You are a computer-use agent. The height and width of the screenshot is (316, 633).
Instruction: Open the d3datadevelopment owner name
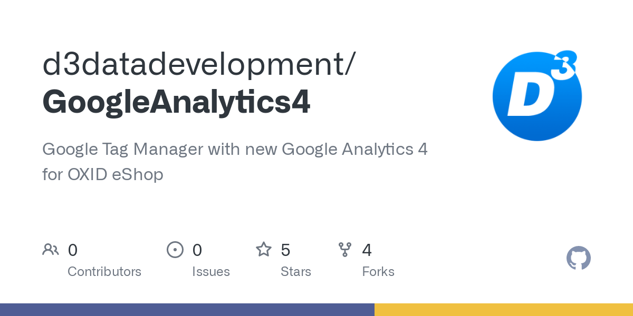(x=194, y=65)
